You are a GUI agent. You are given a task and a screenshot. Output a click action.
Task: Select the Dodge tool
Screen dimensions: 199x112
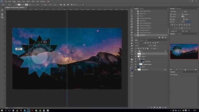[x=132, y=46]
